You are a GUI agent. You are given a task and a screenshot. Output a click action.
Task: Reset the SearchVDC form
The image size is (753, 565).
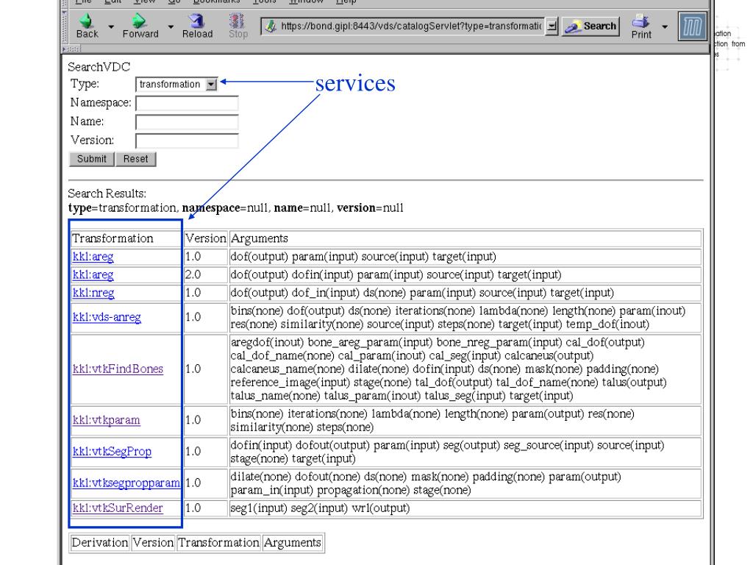click(136, 159)
